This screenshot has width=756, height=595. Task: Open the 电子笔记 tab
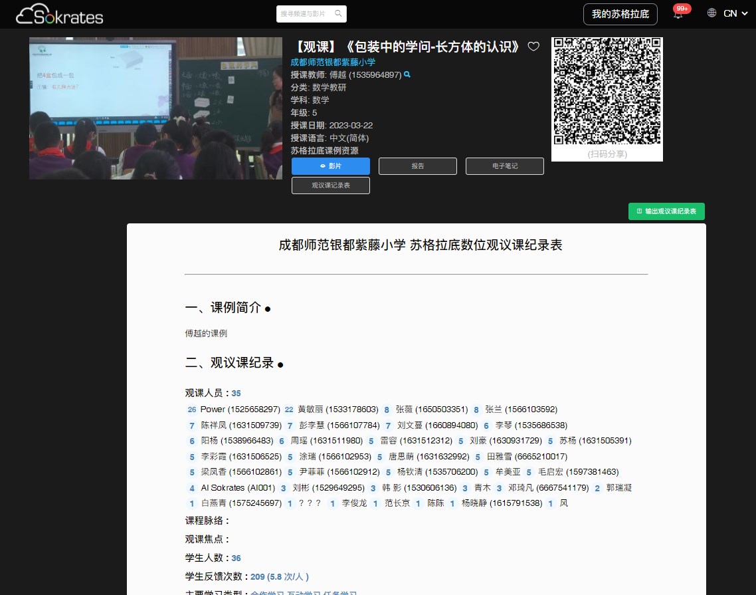click(504, 166)
